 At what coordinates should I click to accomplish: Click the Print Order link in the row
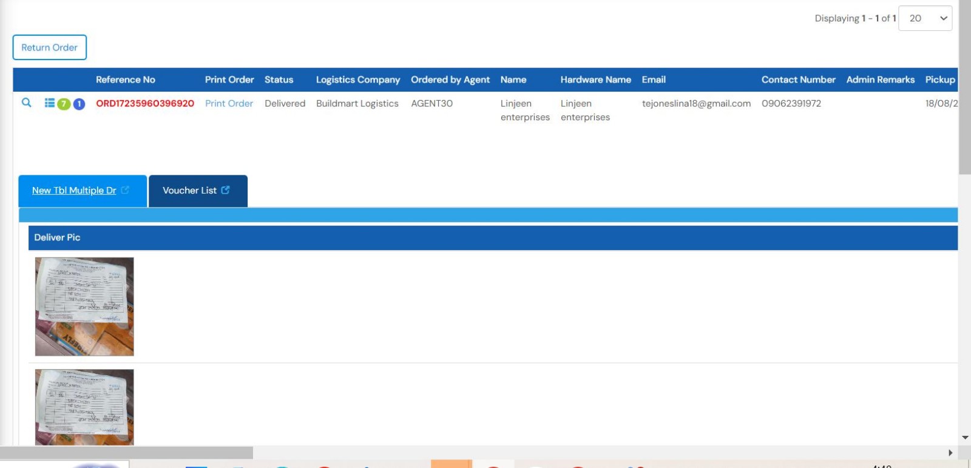pos(229,104)
